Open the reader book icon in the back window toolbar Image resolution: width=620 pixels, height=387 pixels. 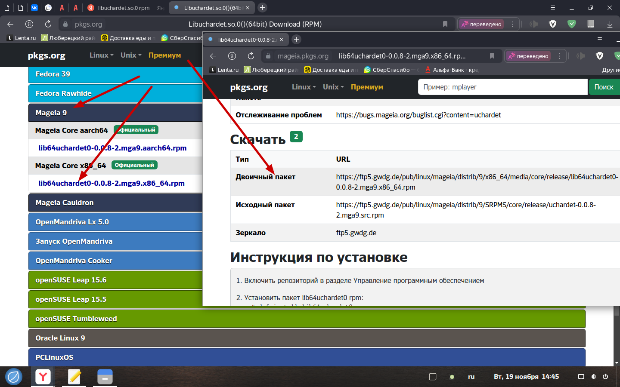(x=591, y=24)
